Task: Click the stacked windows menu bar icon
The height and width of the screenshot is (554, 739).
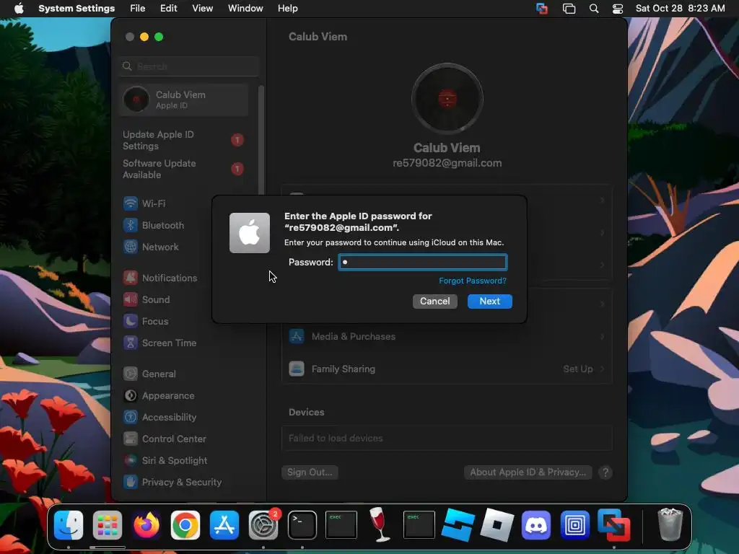Action: tap(569, 9)
